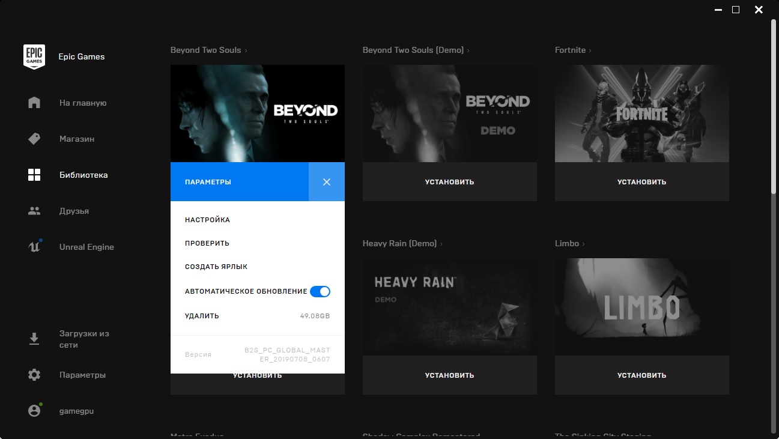Maximize the Epic Games launcher window

coord(736,10)
